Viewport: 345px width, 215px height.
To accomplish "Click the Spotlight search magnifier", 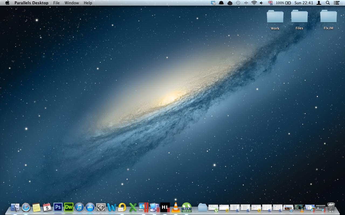I will 328,3.
